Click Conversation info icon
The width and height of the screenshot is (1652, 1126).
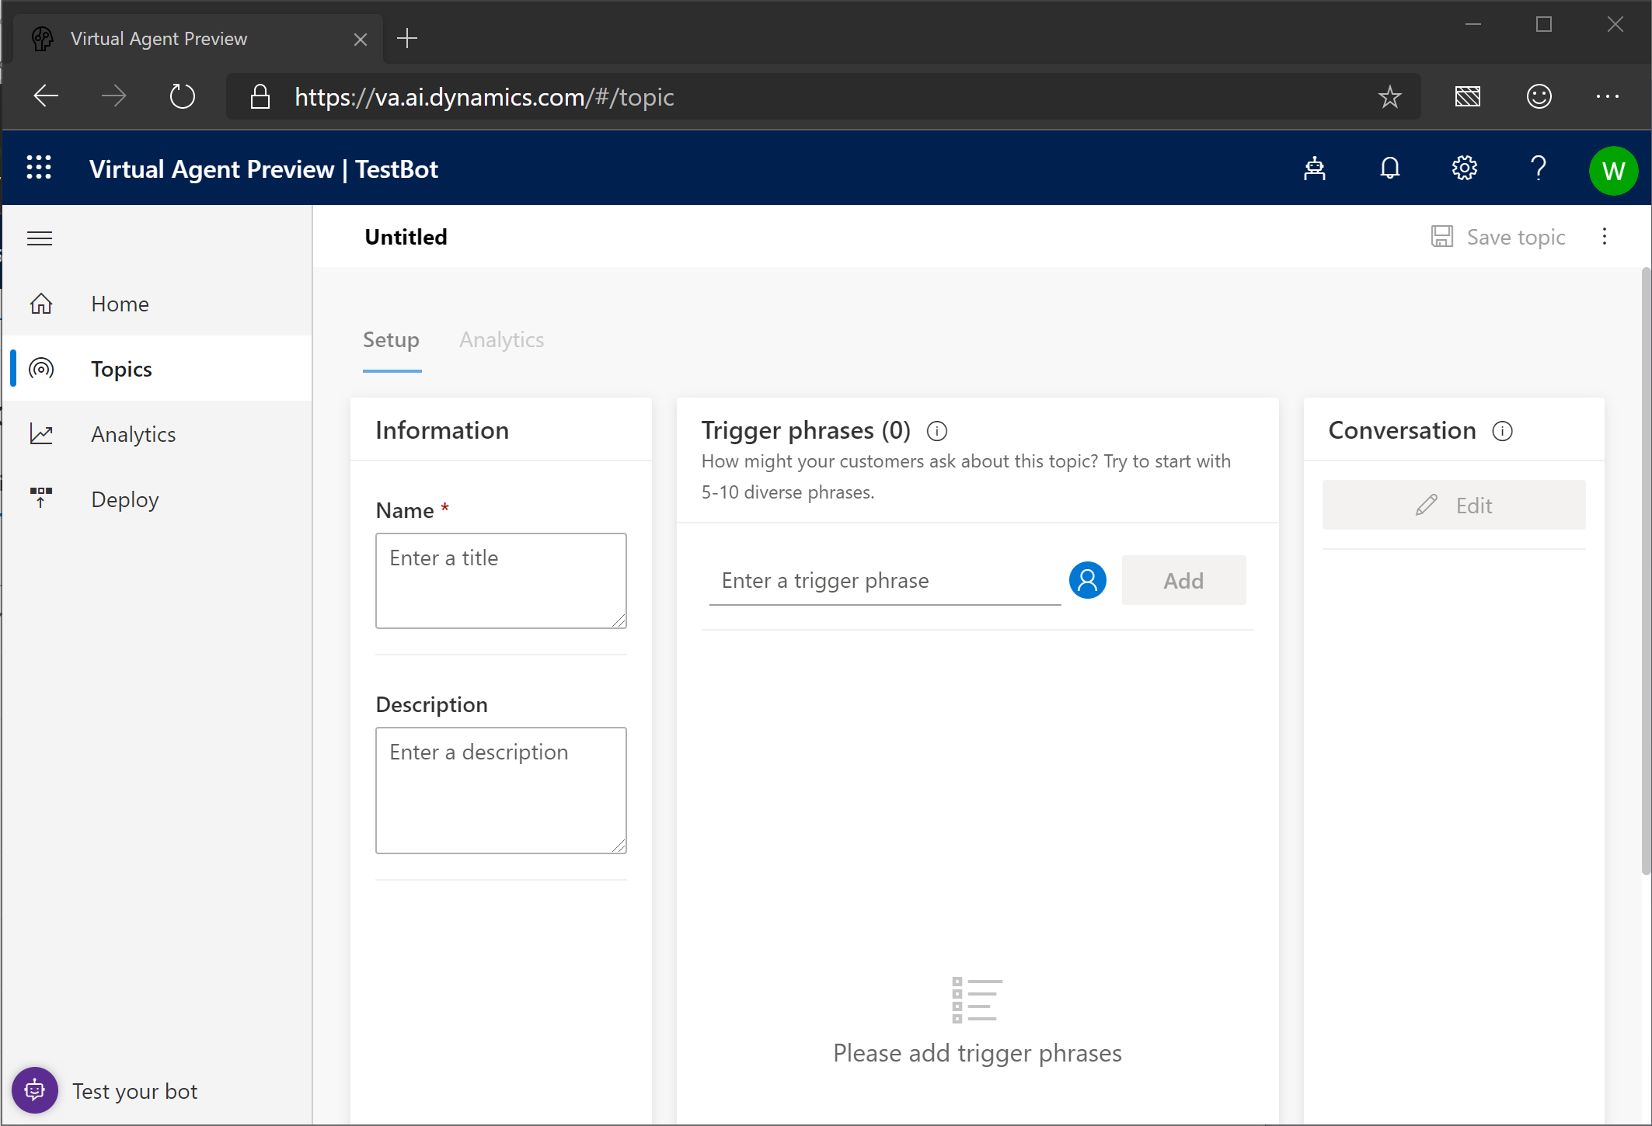point(1502,431)
